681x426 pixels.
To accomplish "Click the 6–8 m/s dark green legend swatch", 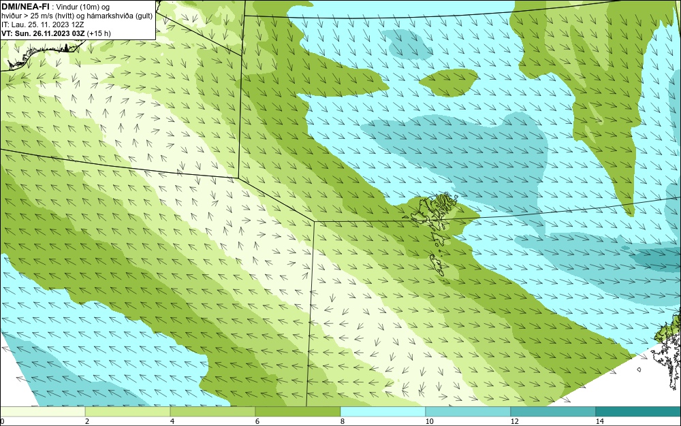I will (x=298, y=412).
